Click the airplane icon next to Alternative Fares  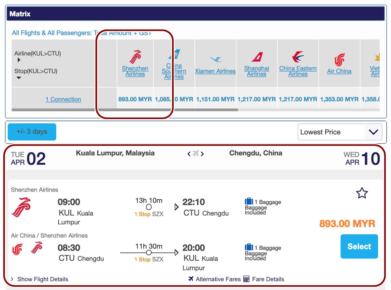191,279
